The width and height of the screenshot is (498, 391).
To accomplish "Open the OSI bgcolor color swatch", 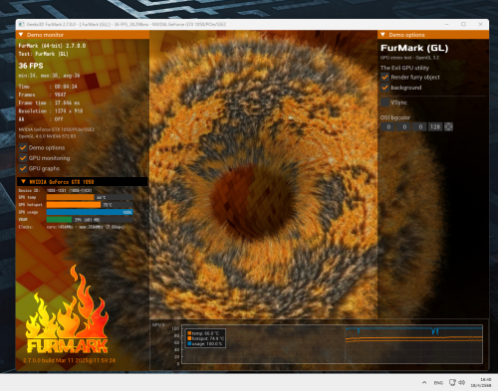I will pyautogui.click(x=448, y=126).
